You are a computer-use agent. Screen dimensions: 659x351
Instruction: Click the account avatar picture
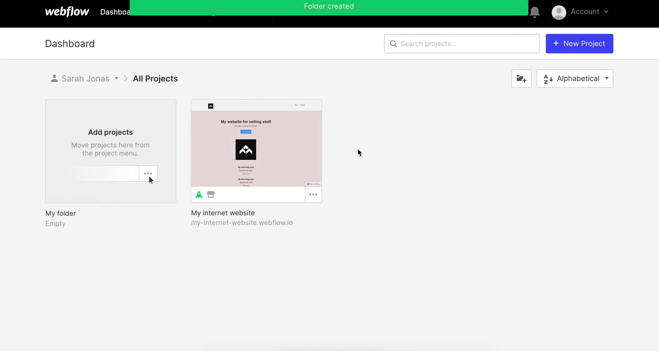559,12
